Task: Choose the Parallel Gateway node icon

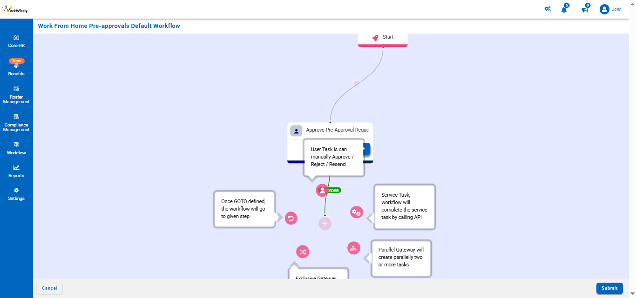Action: (354, 248)
